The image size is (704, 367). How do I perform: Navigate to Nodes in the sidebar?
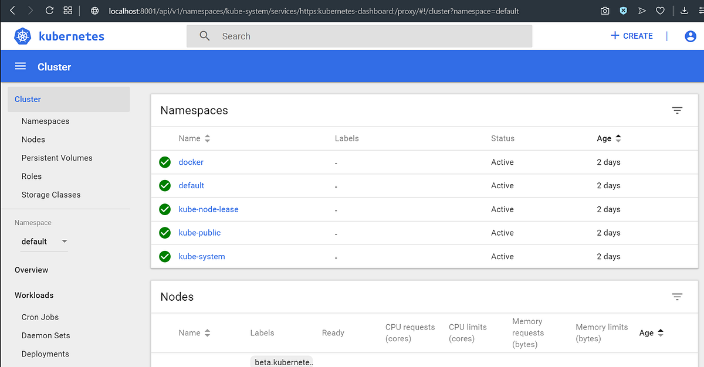[33, 139]
